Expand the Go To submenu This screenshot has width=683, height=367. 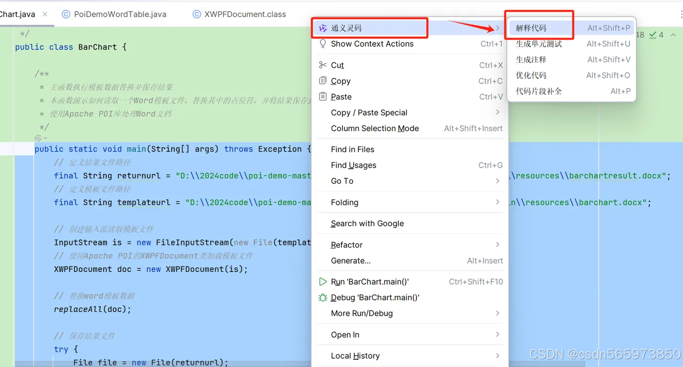[410, 181]
